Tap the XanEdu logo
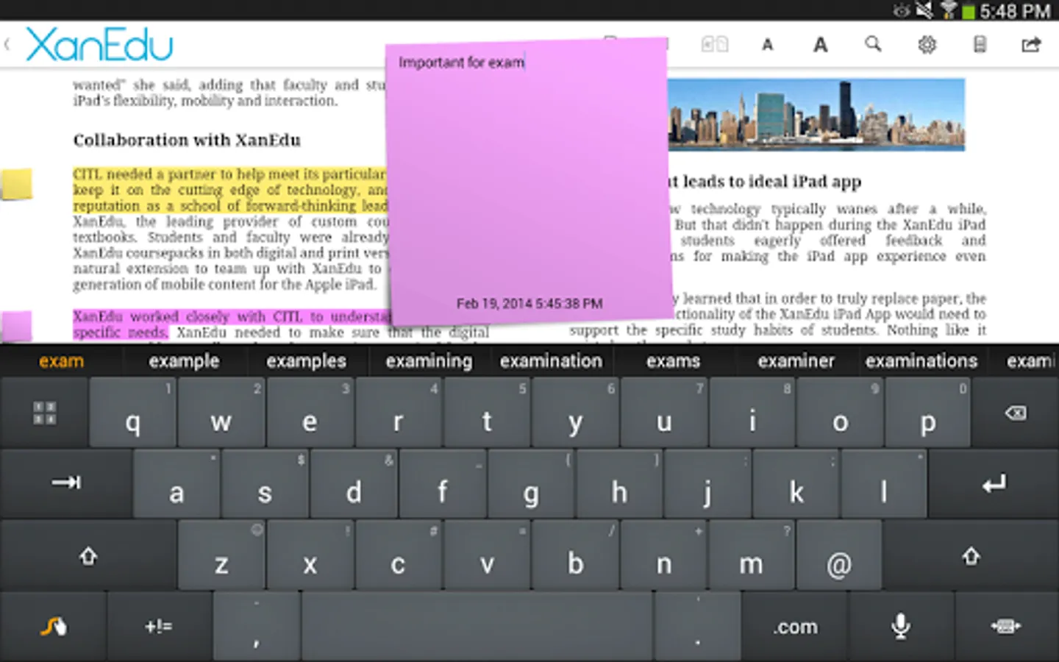Viewport: 1059px width, 662px height. 99,45
